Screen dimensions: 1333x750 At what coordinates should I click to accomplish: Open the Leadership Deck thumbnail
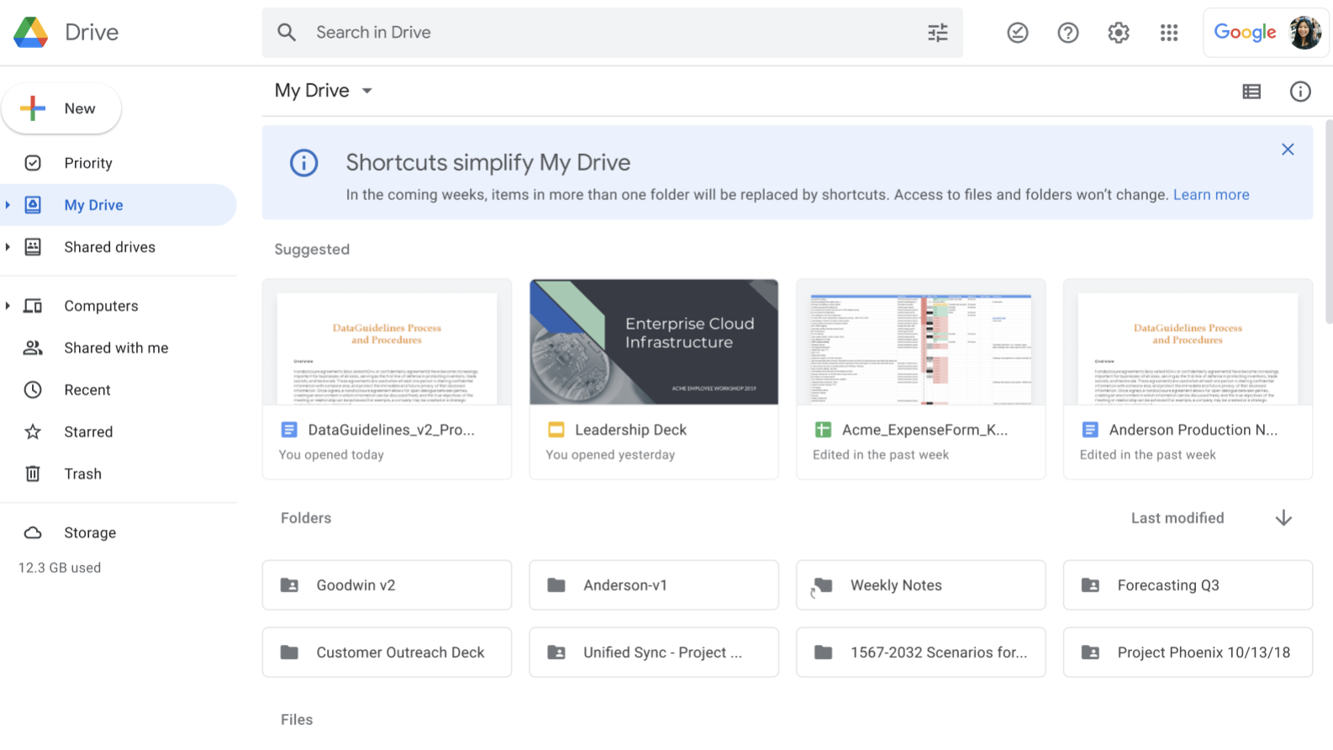[x=653, y=342]
